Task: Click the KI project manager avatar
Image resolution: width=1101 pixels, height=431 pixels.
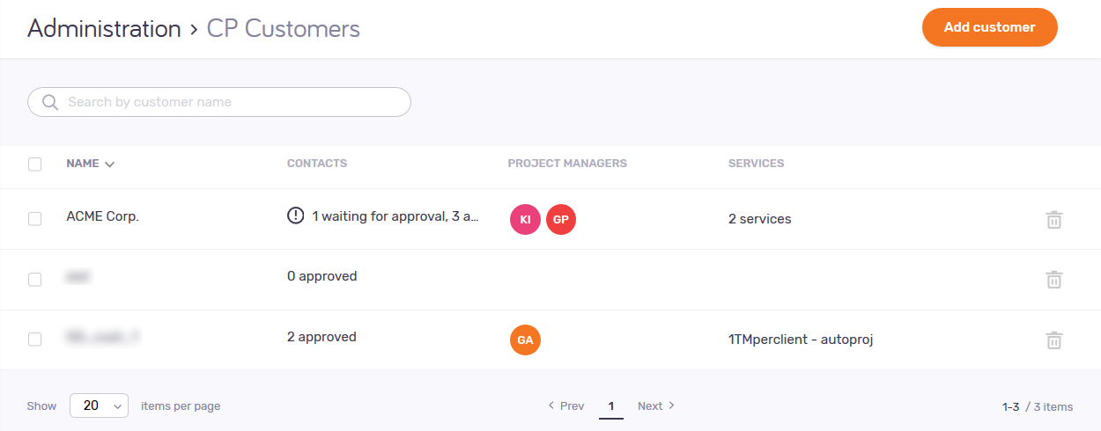Action: point(525,220)
